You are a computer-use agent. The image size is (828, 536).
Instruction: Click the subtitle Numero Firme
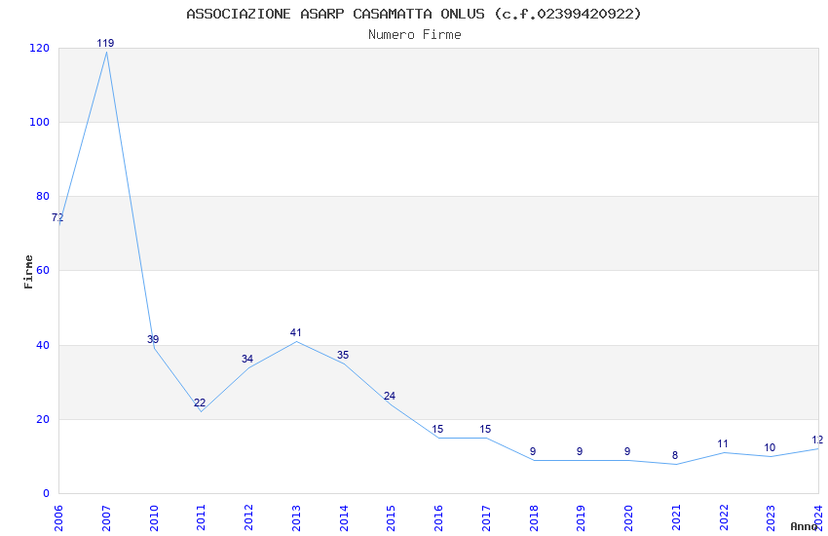415,35
